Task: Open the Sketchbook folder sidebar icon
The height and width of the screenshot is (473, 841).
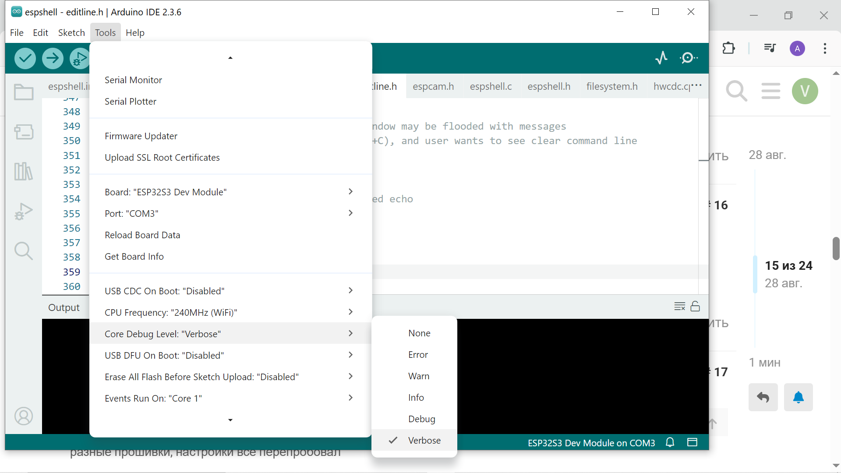Action: coord(24,92)
